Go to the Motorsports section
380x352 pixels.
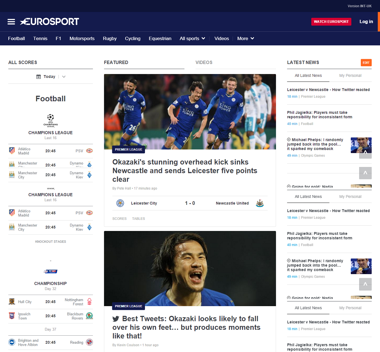pyautogui.click(x=82, y=39)
